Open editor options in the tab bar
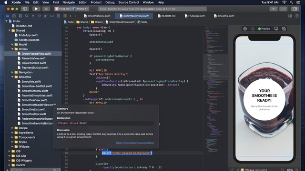305x171 pixels. [290, 16]
